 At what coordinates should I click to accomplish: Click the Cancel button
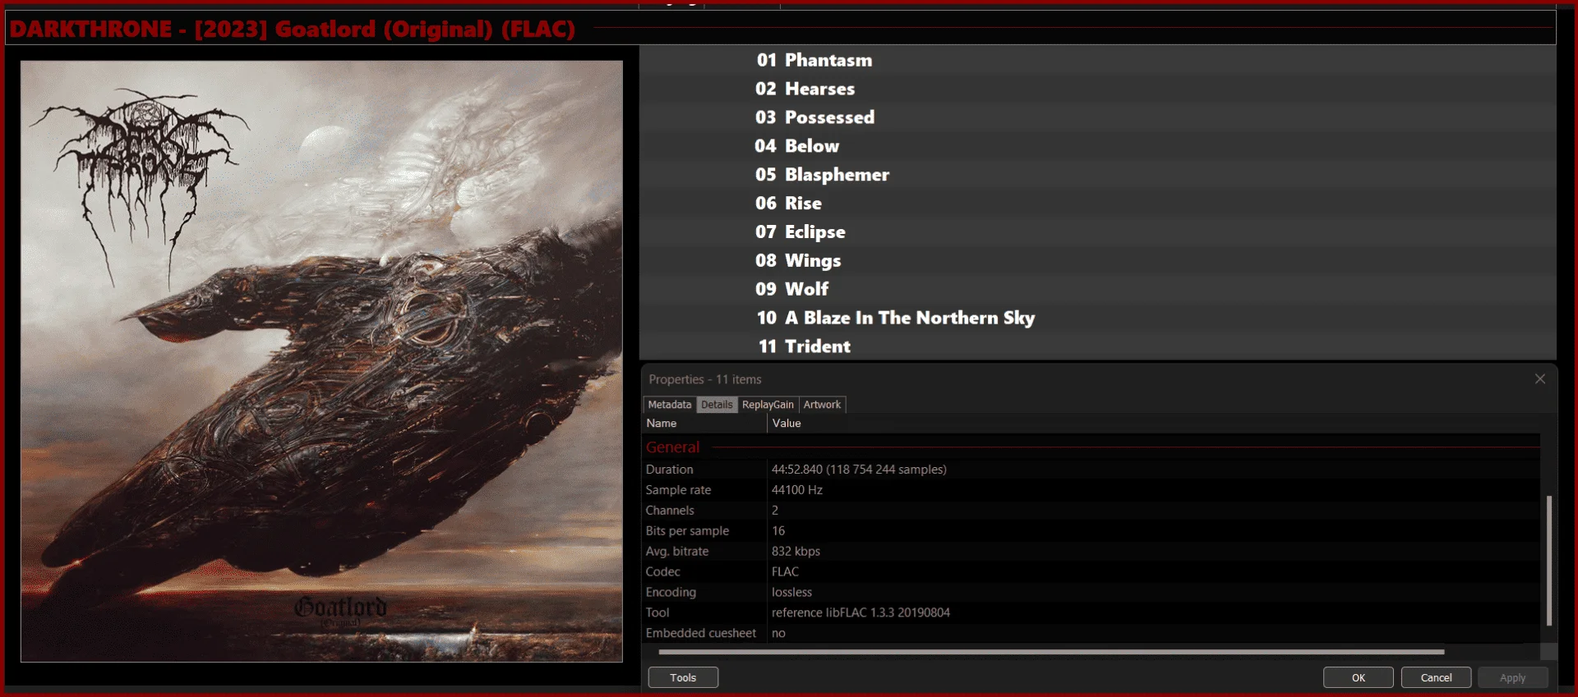(1436, 677)
